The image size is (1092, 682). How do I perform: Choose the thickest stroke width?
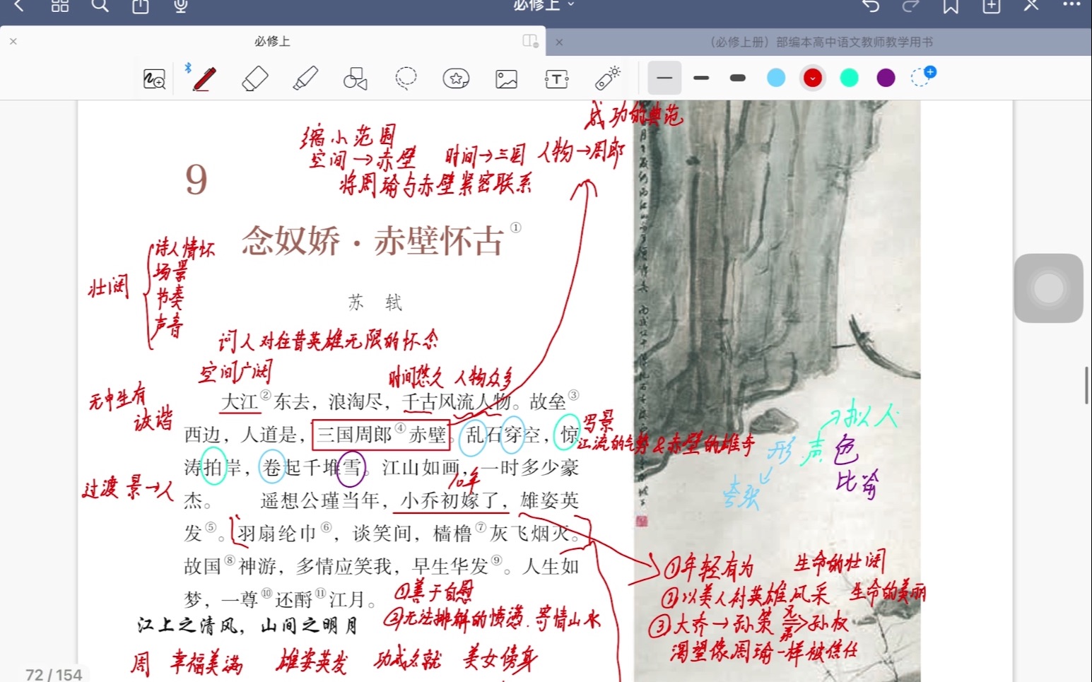pos(738,78)
